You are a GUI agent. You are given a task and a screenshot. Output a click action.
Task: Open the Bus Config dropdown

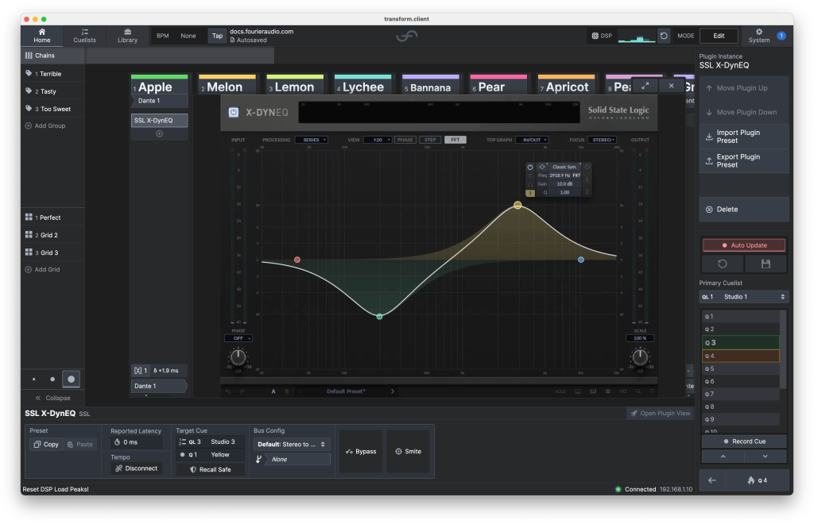pos(292,445)
